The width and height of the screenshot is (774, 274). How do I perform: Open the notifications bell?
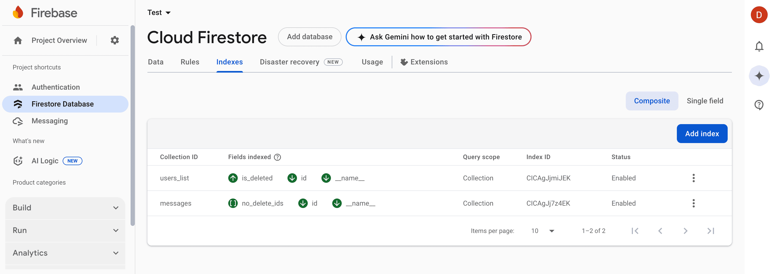[x=759, y=46]
